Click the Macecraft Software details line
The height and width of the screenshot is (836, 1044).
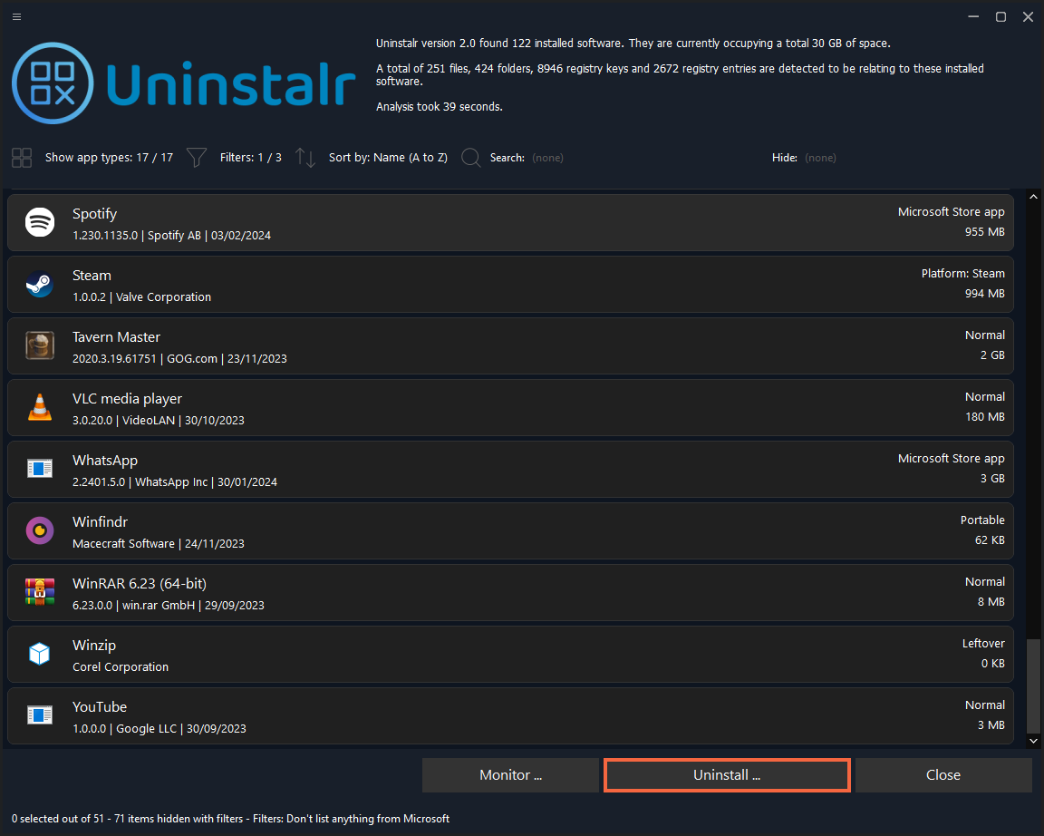tap(159, 543)
